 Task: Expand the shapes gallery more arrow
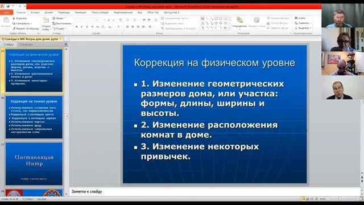coord(230,28)
